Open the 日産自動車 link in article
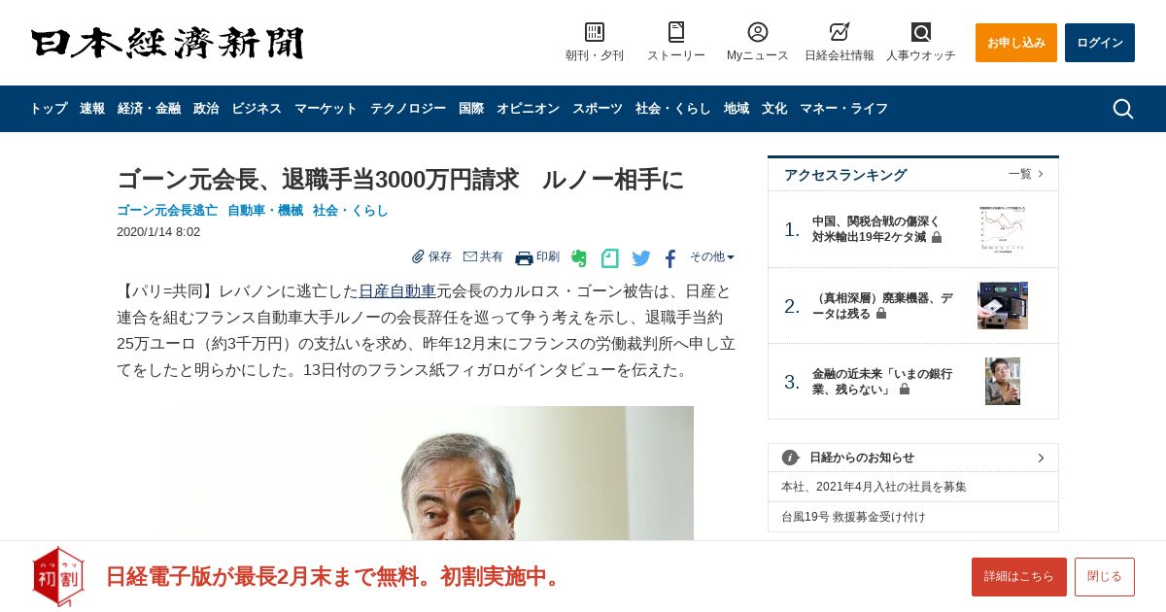This screenshot has height=612, width=1166. [397, 291]
